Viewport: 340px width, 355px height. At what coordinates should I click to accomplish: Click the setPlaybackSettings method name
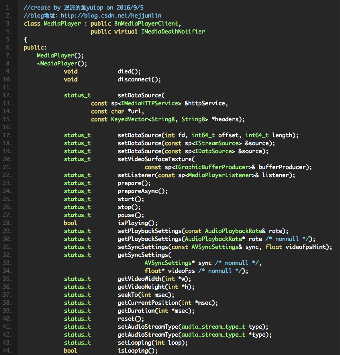pyautogui.click(x=149, y=231)
